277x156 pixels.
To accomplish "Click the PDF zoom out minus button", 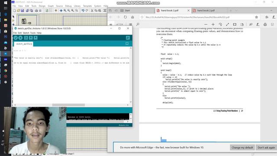I will 206,24.
